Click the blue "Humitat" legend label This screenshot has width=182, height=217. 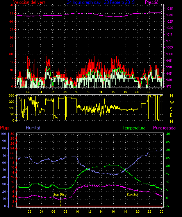[33, 128]
